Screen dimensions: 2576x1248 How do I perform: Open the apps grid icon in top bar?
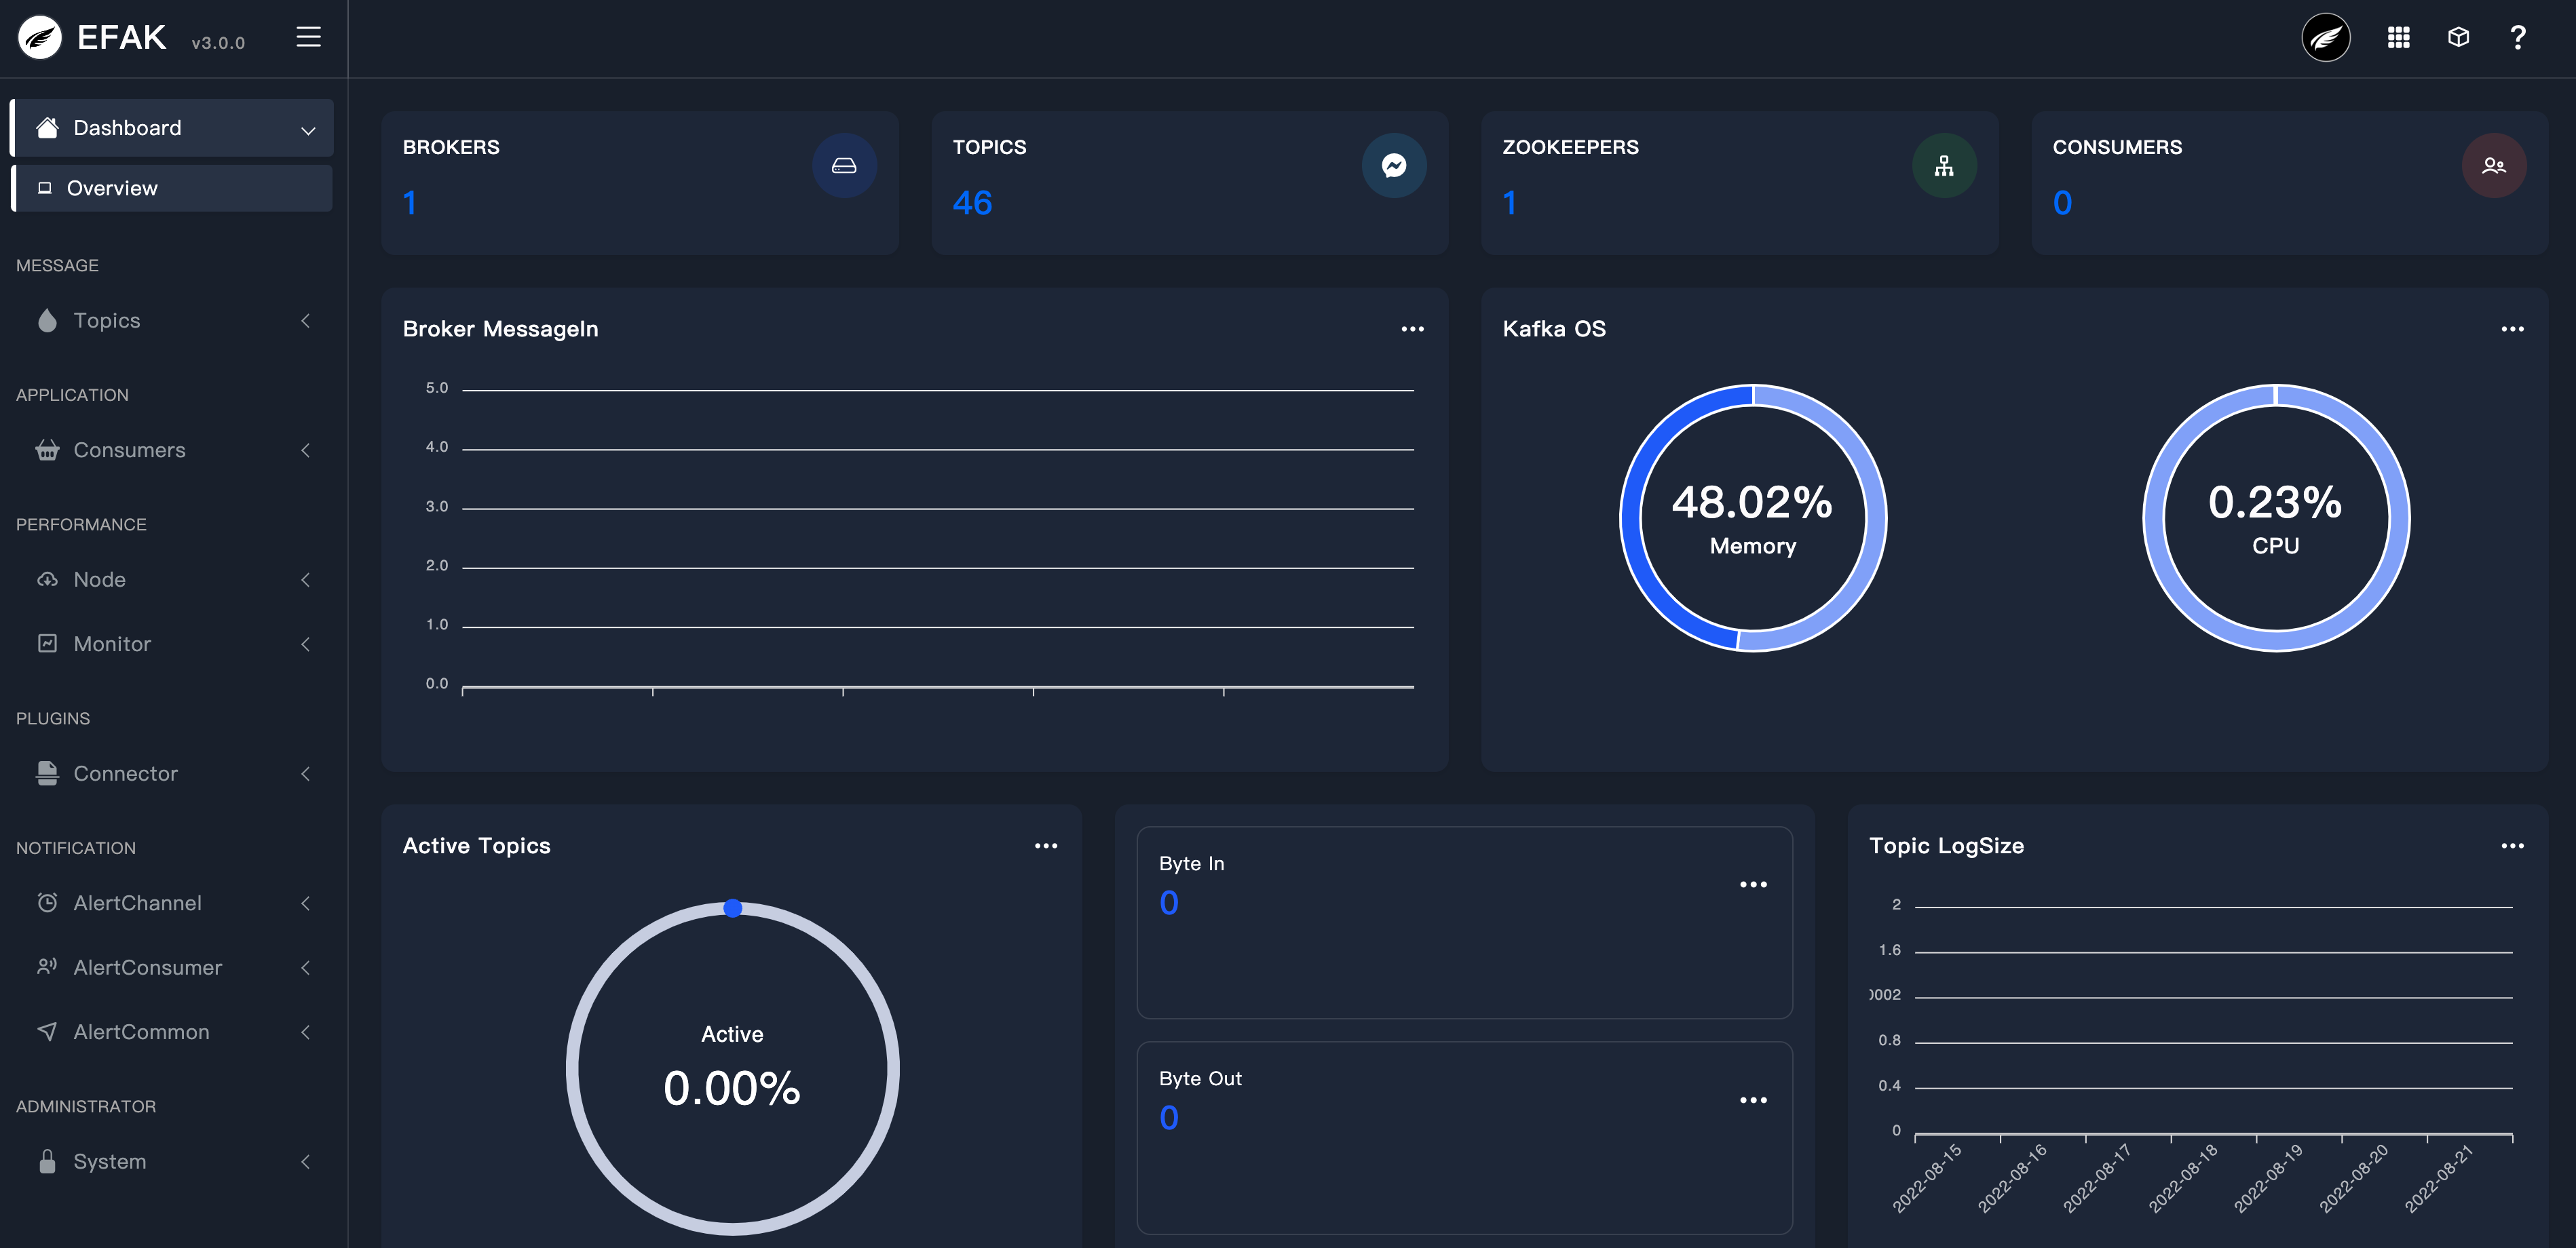point(2398,38)
